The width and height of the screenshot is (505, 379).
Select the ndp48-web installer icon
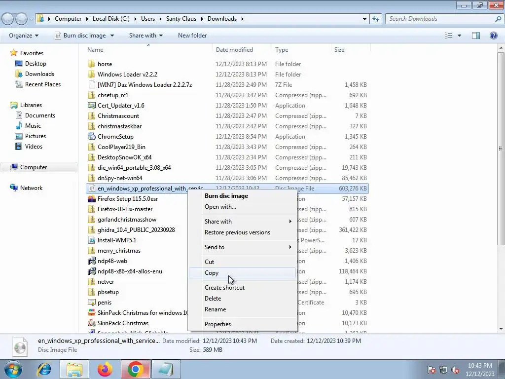click(x=91, y=261)
